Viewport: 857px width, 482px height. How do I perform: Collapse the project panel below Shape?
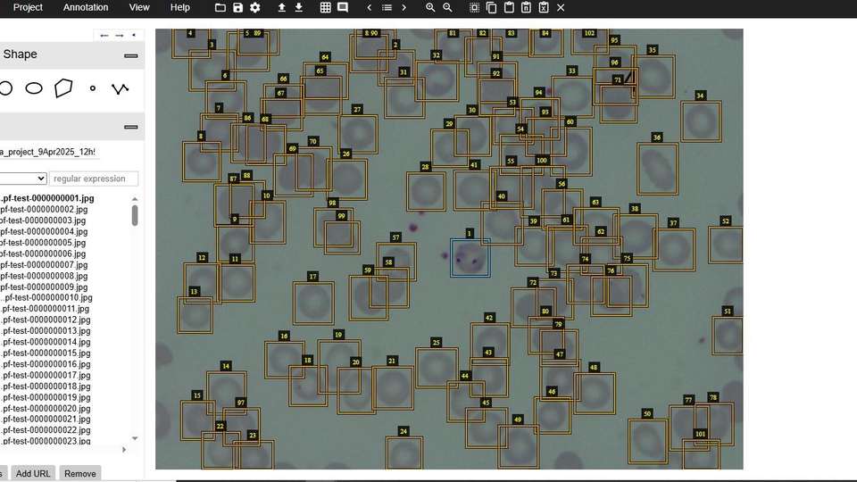click(x=130, y=127)
